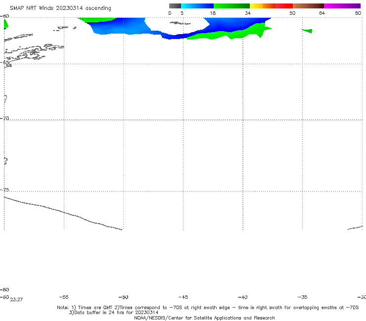Click the "50" label under the color bar
Image resolution: width=366 pixels, height=321 pixels.
click(292, 13)
